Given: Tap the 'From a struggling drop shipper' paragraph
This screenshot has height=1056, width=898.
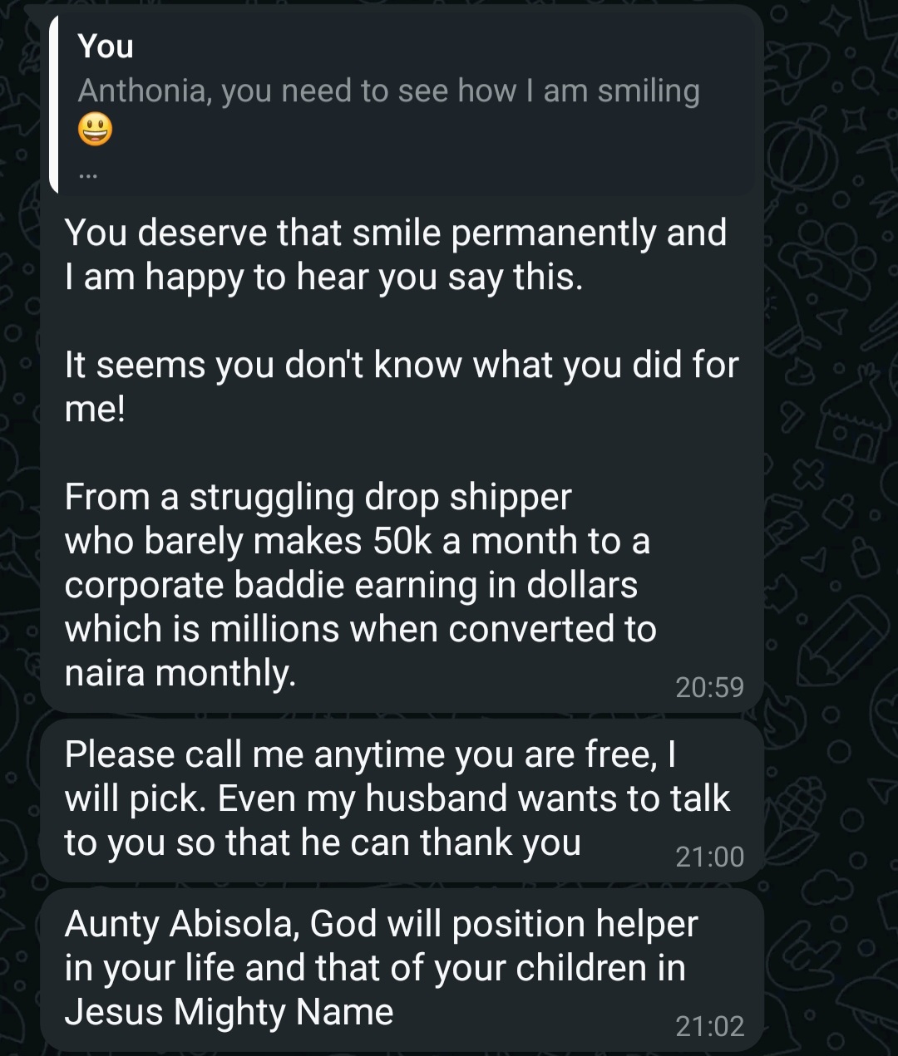Looking at the screenshot, I should pyautogui.click(x=360, y=585).
